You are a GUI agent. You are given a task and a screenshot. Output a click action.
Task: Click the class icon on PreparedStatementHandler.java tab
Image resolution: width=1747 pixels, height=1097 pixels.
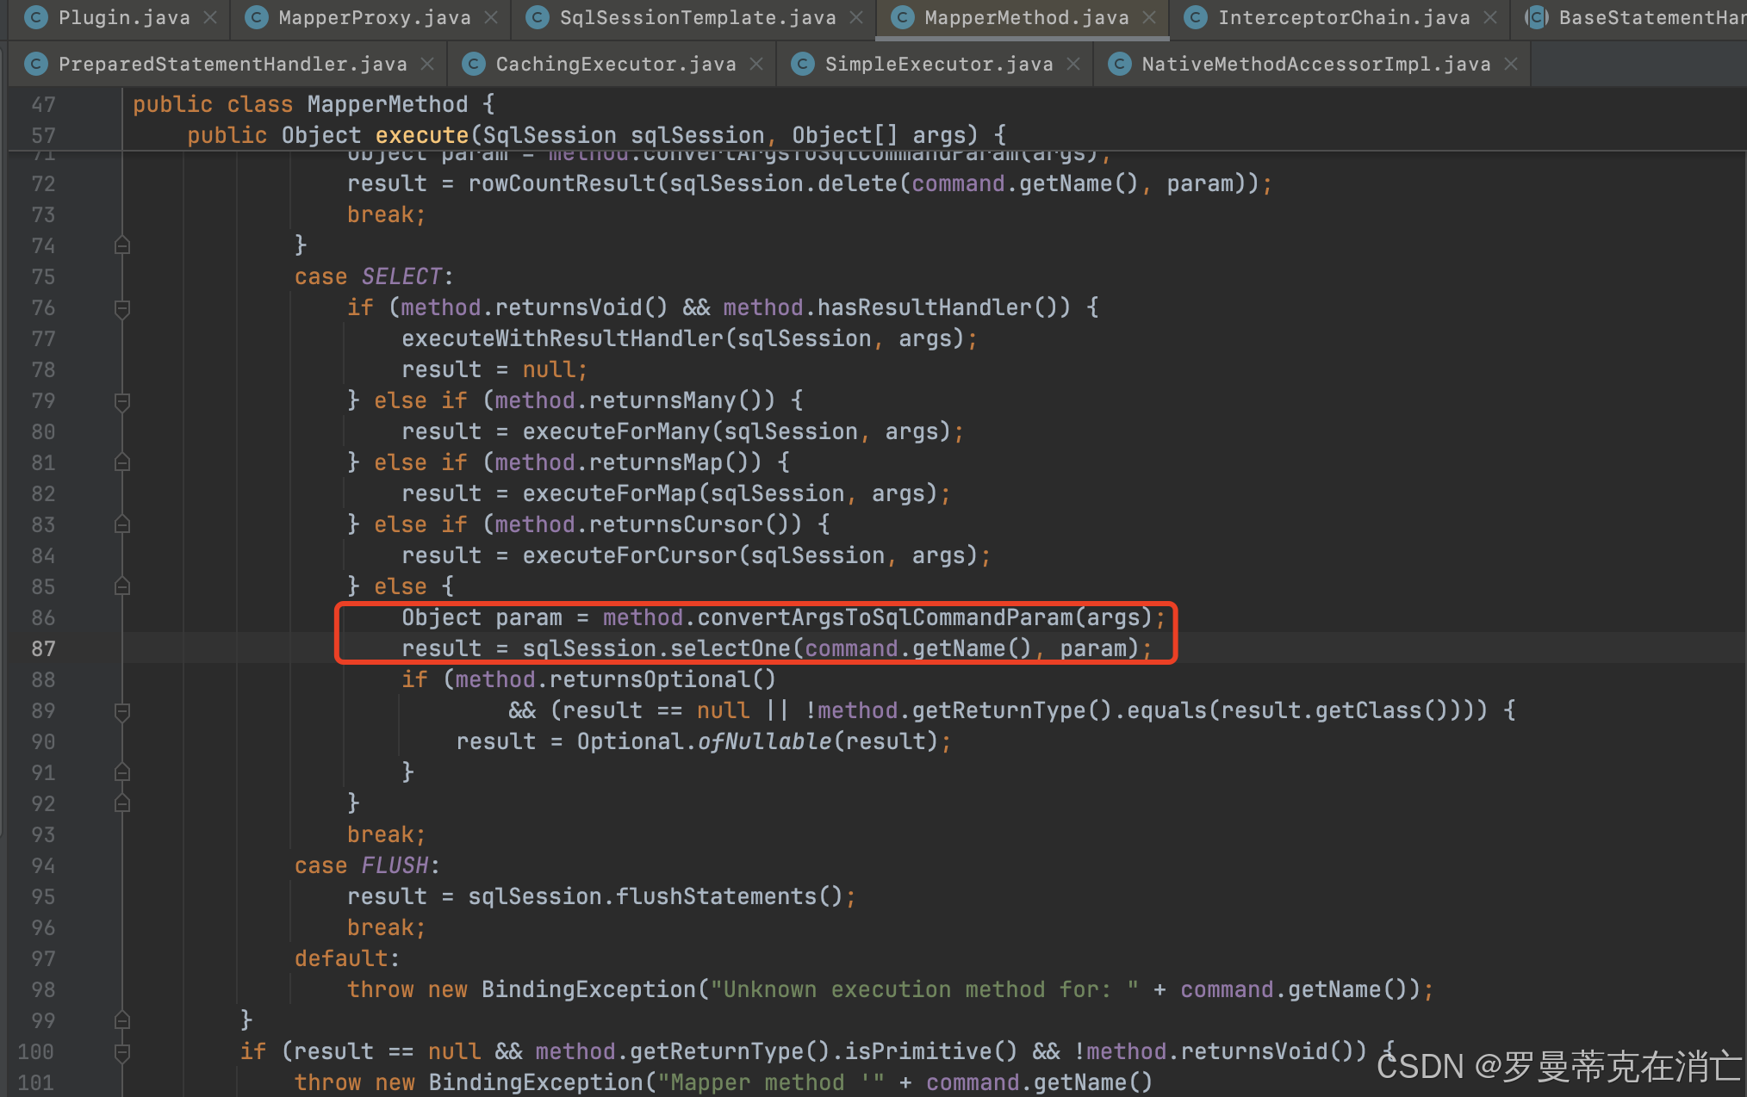pyautogui.click(x=36, y=64)
